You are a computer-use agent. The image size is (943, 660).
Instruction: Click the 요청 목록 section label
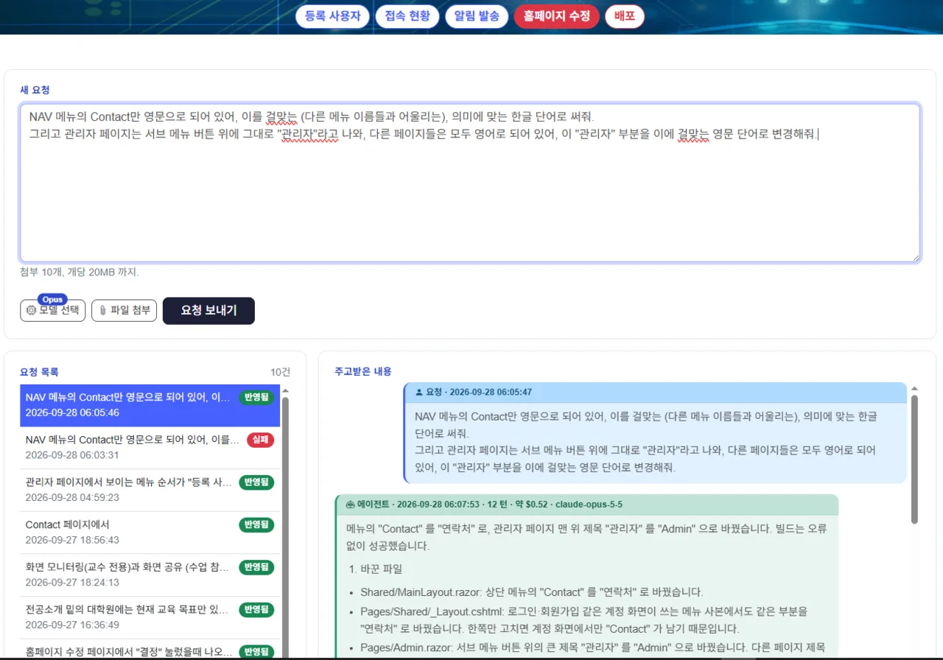[x=39, y=372]
